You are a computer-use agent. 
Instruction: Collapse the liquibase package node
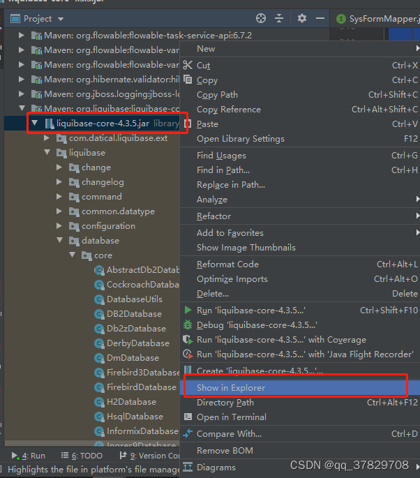(x=47, y=152)
